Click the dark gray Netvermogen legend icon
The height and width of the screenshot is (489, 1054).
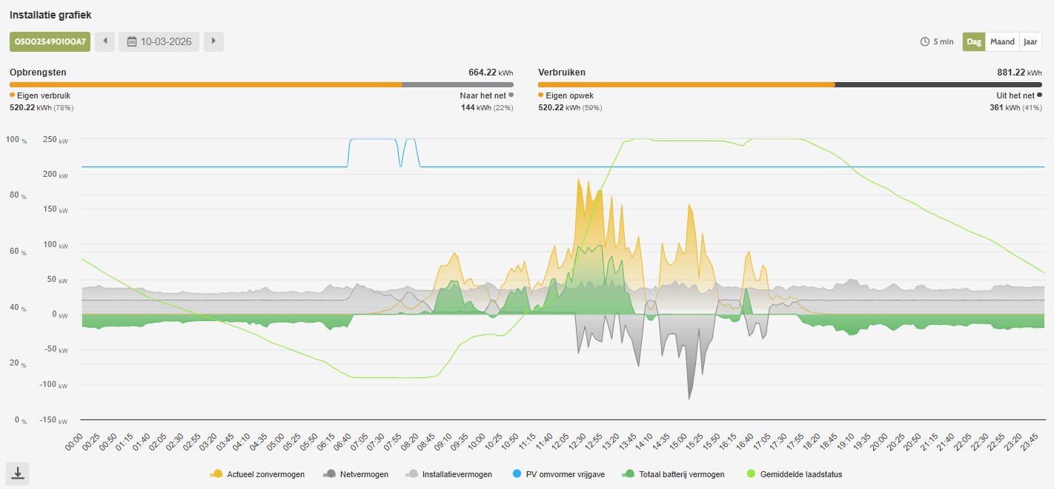[x=330, y=474]
